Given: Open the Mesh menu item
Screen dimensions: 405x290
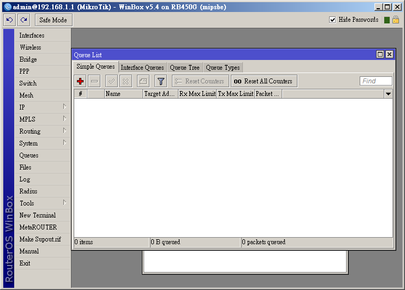Looking at the screenshot, I should coord(43,95).
